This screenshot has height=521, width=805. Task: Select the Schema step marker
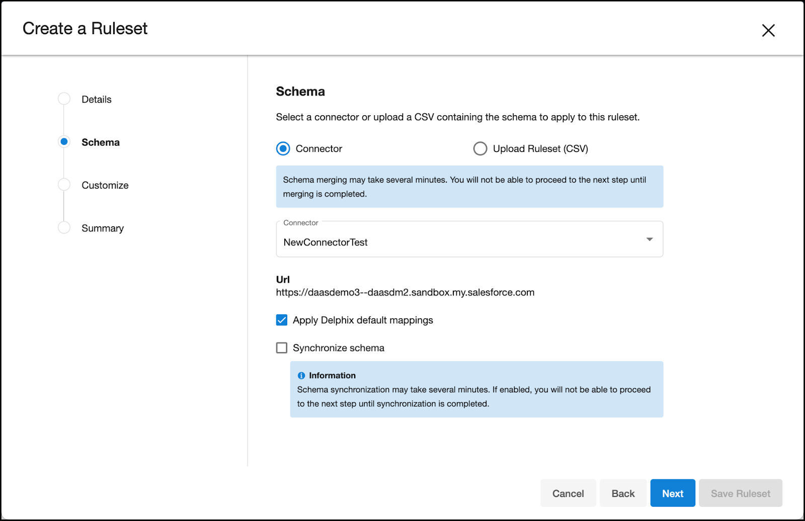63,141
